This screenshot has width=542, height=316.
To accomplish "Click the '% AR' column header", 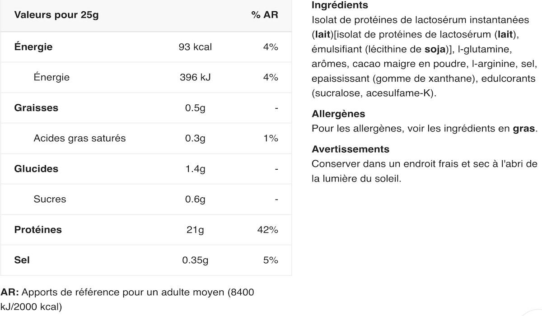I will click(x=265, y=15).
